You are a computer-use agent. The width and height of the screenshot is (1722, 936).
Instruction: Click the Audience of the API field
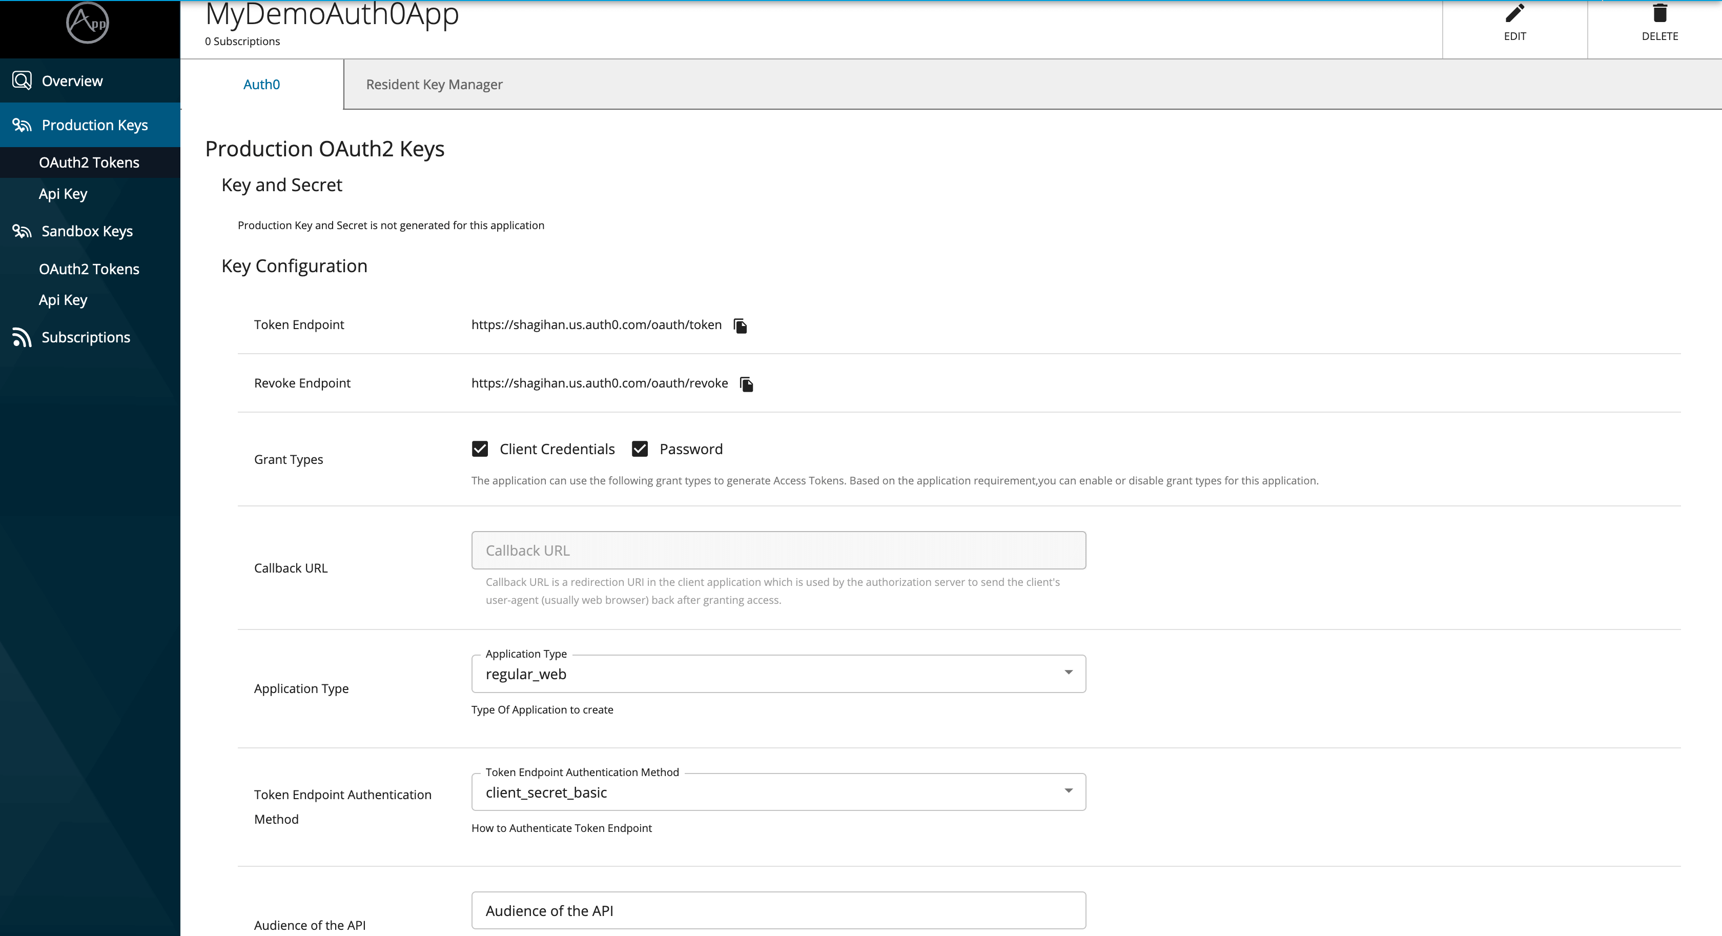coord(778,910)
